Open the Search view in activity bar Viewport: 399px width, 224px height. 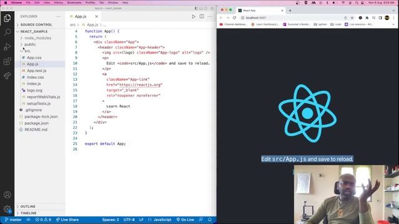[7, 32]
